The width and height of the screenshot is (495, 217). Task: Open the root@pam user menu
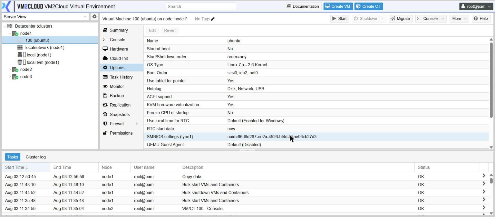pyautogui.click(x=476, y=6)
